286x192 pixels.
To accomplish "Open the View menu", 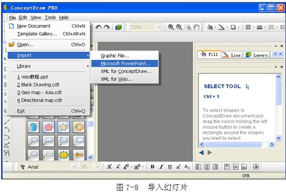I will pos(36,18).
